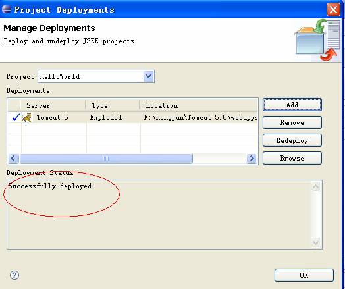Click the blue checkmark deployment status icon
Viewport: 345px width, 289px height.
pos(16,117)
